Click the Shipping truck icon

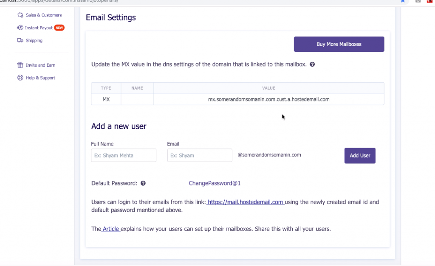coord(20,41)
